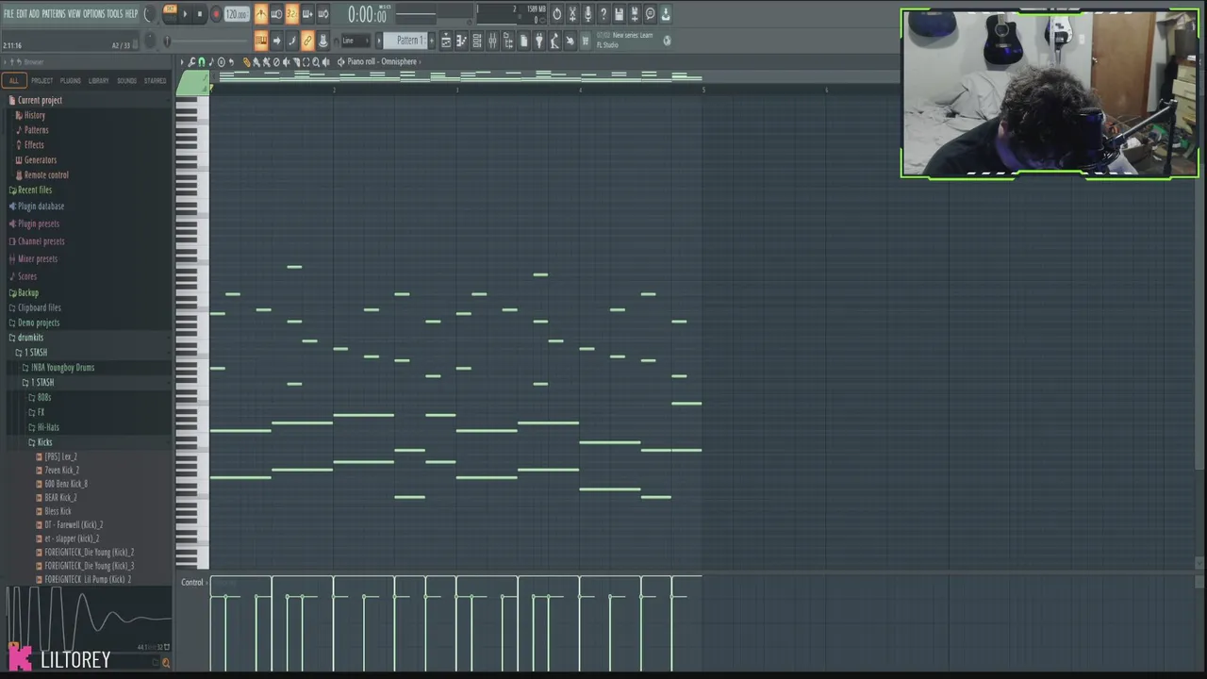The height and width of the screenshot is (679, 1207).
Task: Toggle Pat/Song mode switch
Action: tap(170, 14)
